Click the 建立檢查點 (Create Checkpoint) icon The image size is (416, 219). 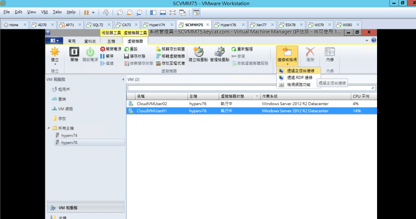[198, 53]
